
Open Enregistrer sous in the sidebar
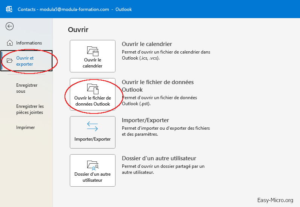(x=27, y=88)
